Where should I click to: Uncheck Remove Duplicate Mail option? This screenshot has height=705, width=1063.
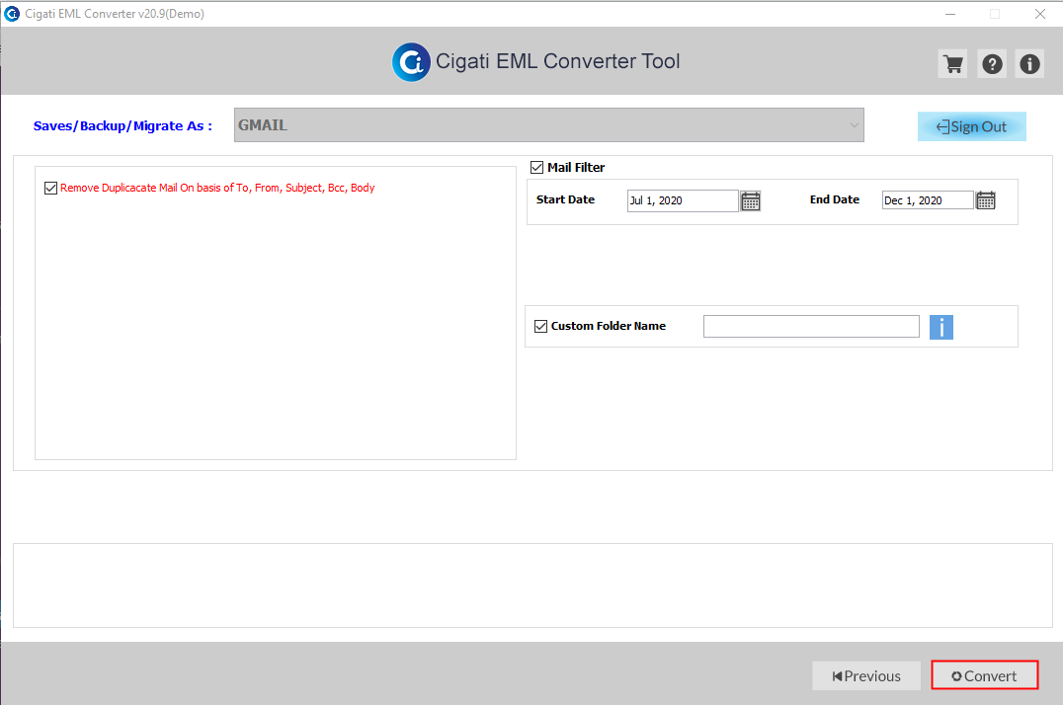coord(50,188)
